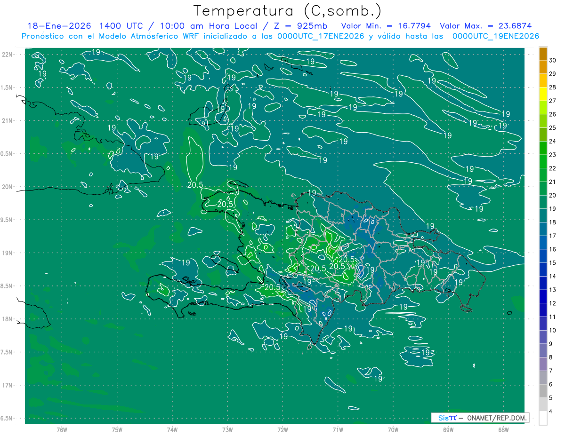The width and height of the screenshot is (565, 436).
Task: Pick the white color scale segment below 4
Action: pos(543,418)
